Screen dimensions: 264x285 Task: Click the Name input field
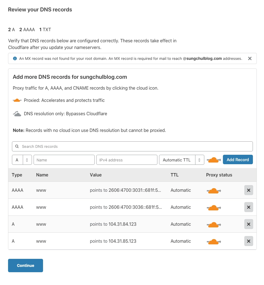click(x=64, y=160)
